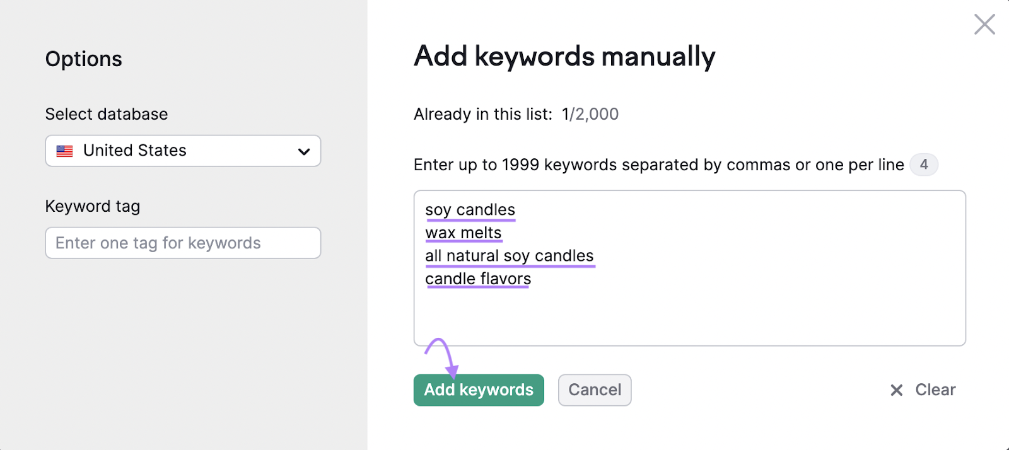Viewport: 1009px width, 450px height.
Task: Click the 'Add keywords manually' heading
Action: click(564, 56)
